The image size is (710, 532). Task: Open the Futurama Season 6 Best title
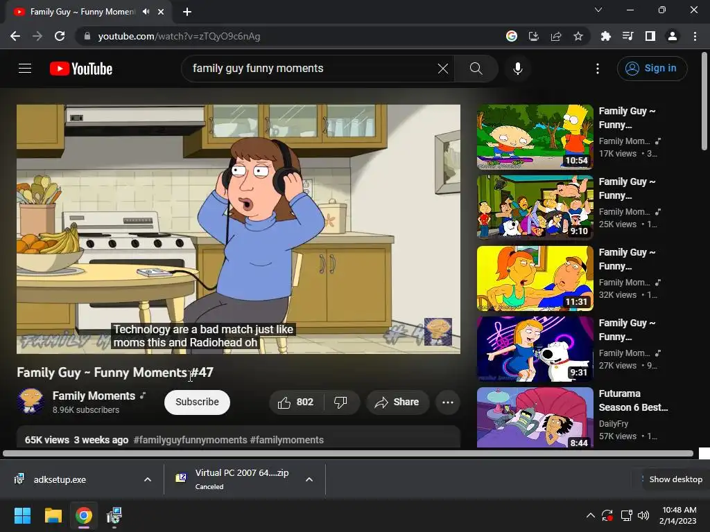[x=633, y=400]
